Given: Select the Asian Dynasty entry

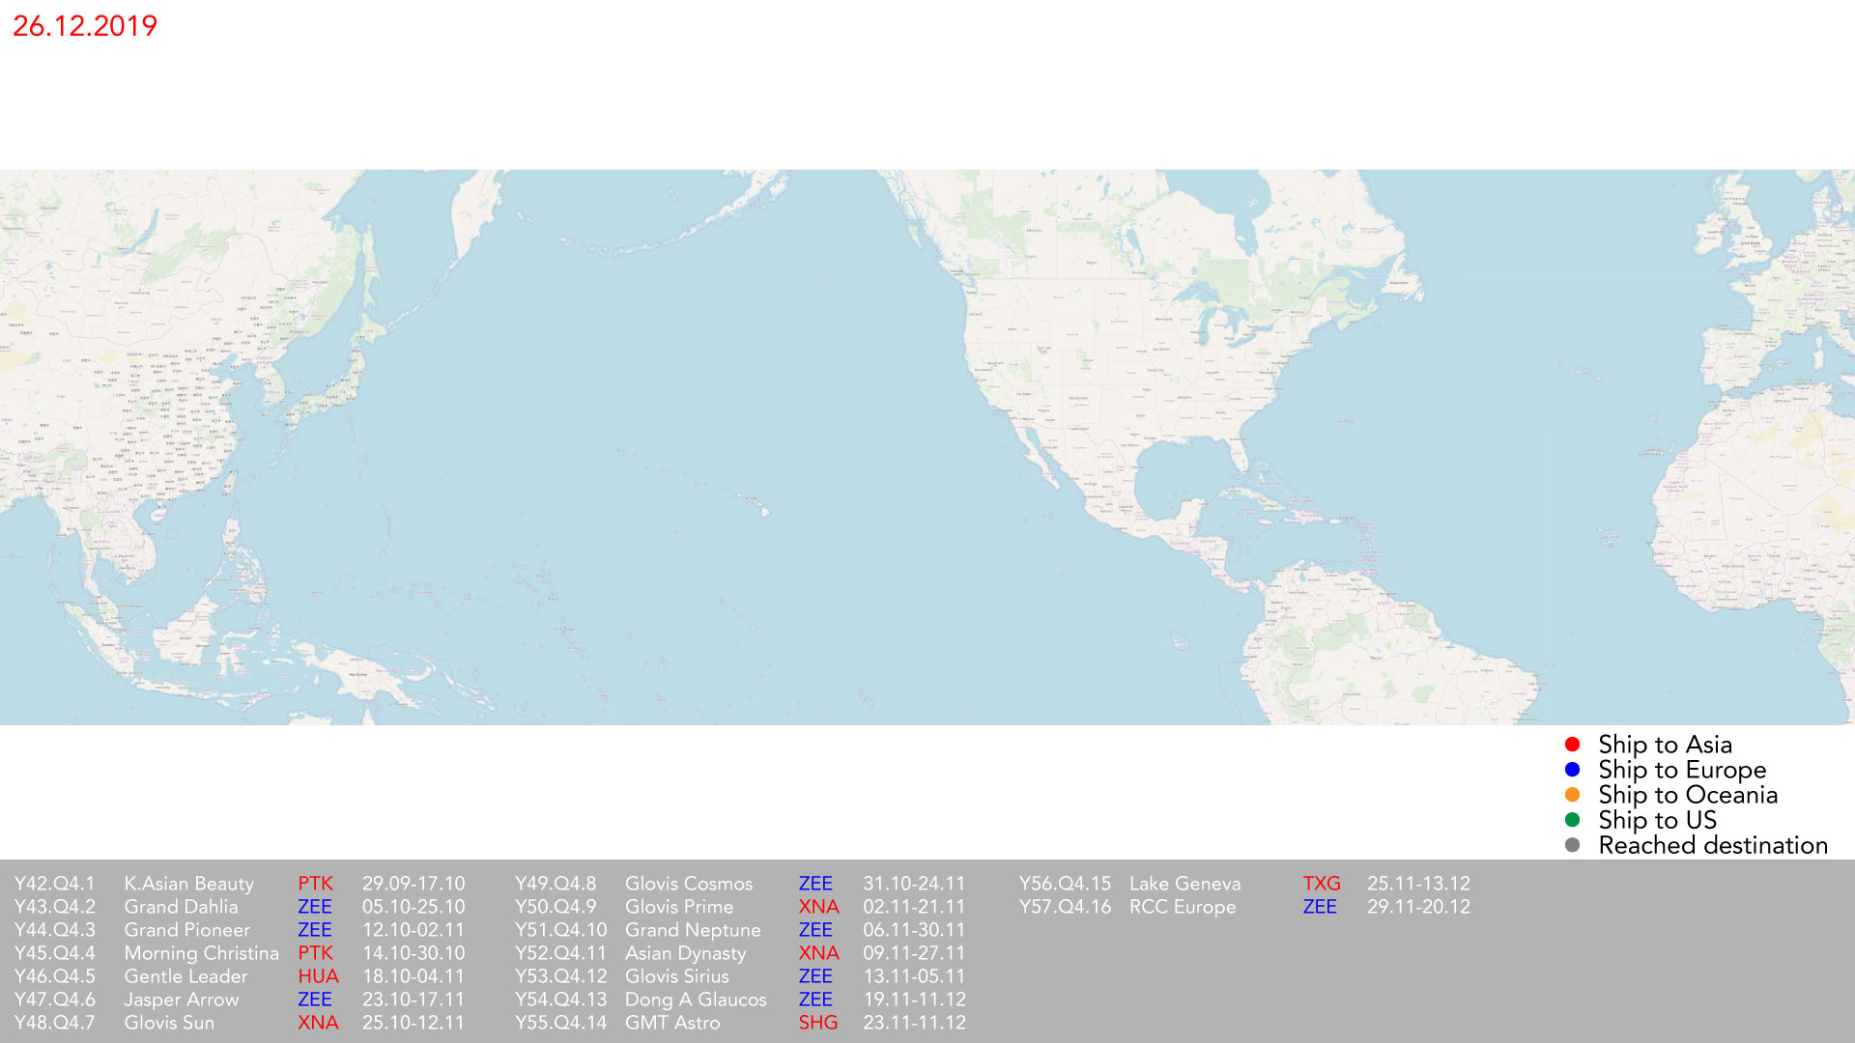Looking at the screenshot, I should tap(685, 953).
